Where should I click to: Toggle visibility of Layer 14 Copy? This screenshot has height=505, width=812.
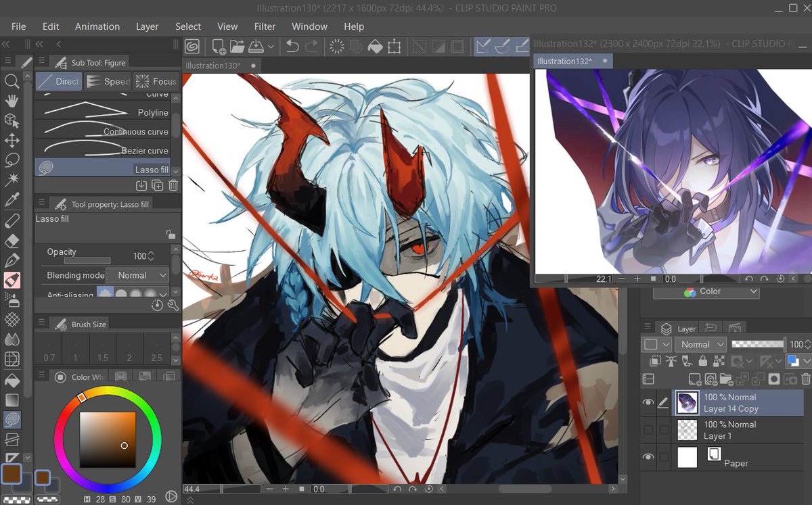pos(648,402)
